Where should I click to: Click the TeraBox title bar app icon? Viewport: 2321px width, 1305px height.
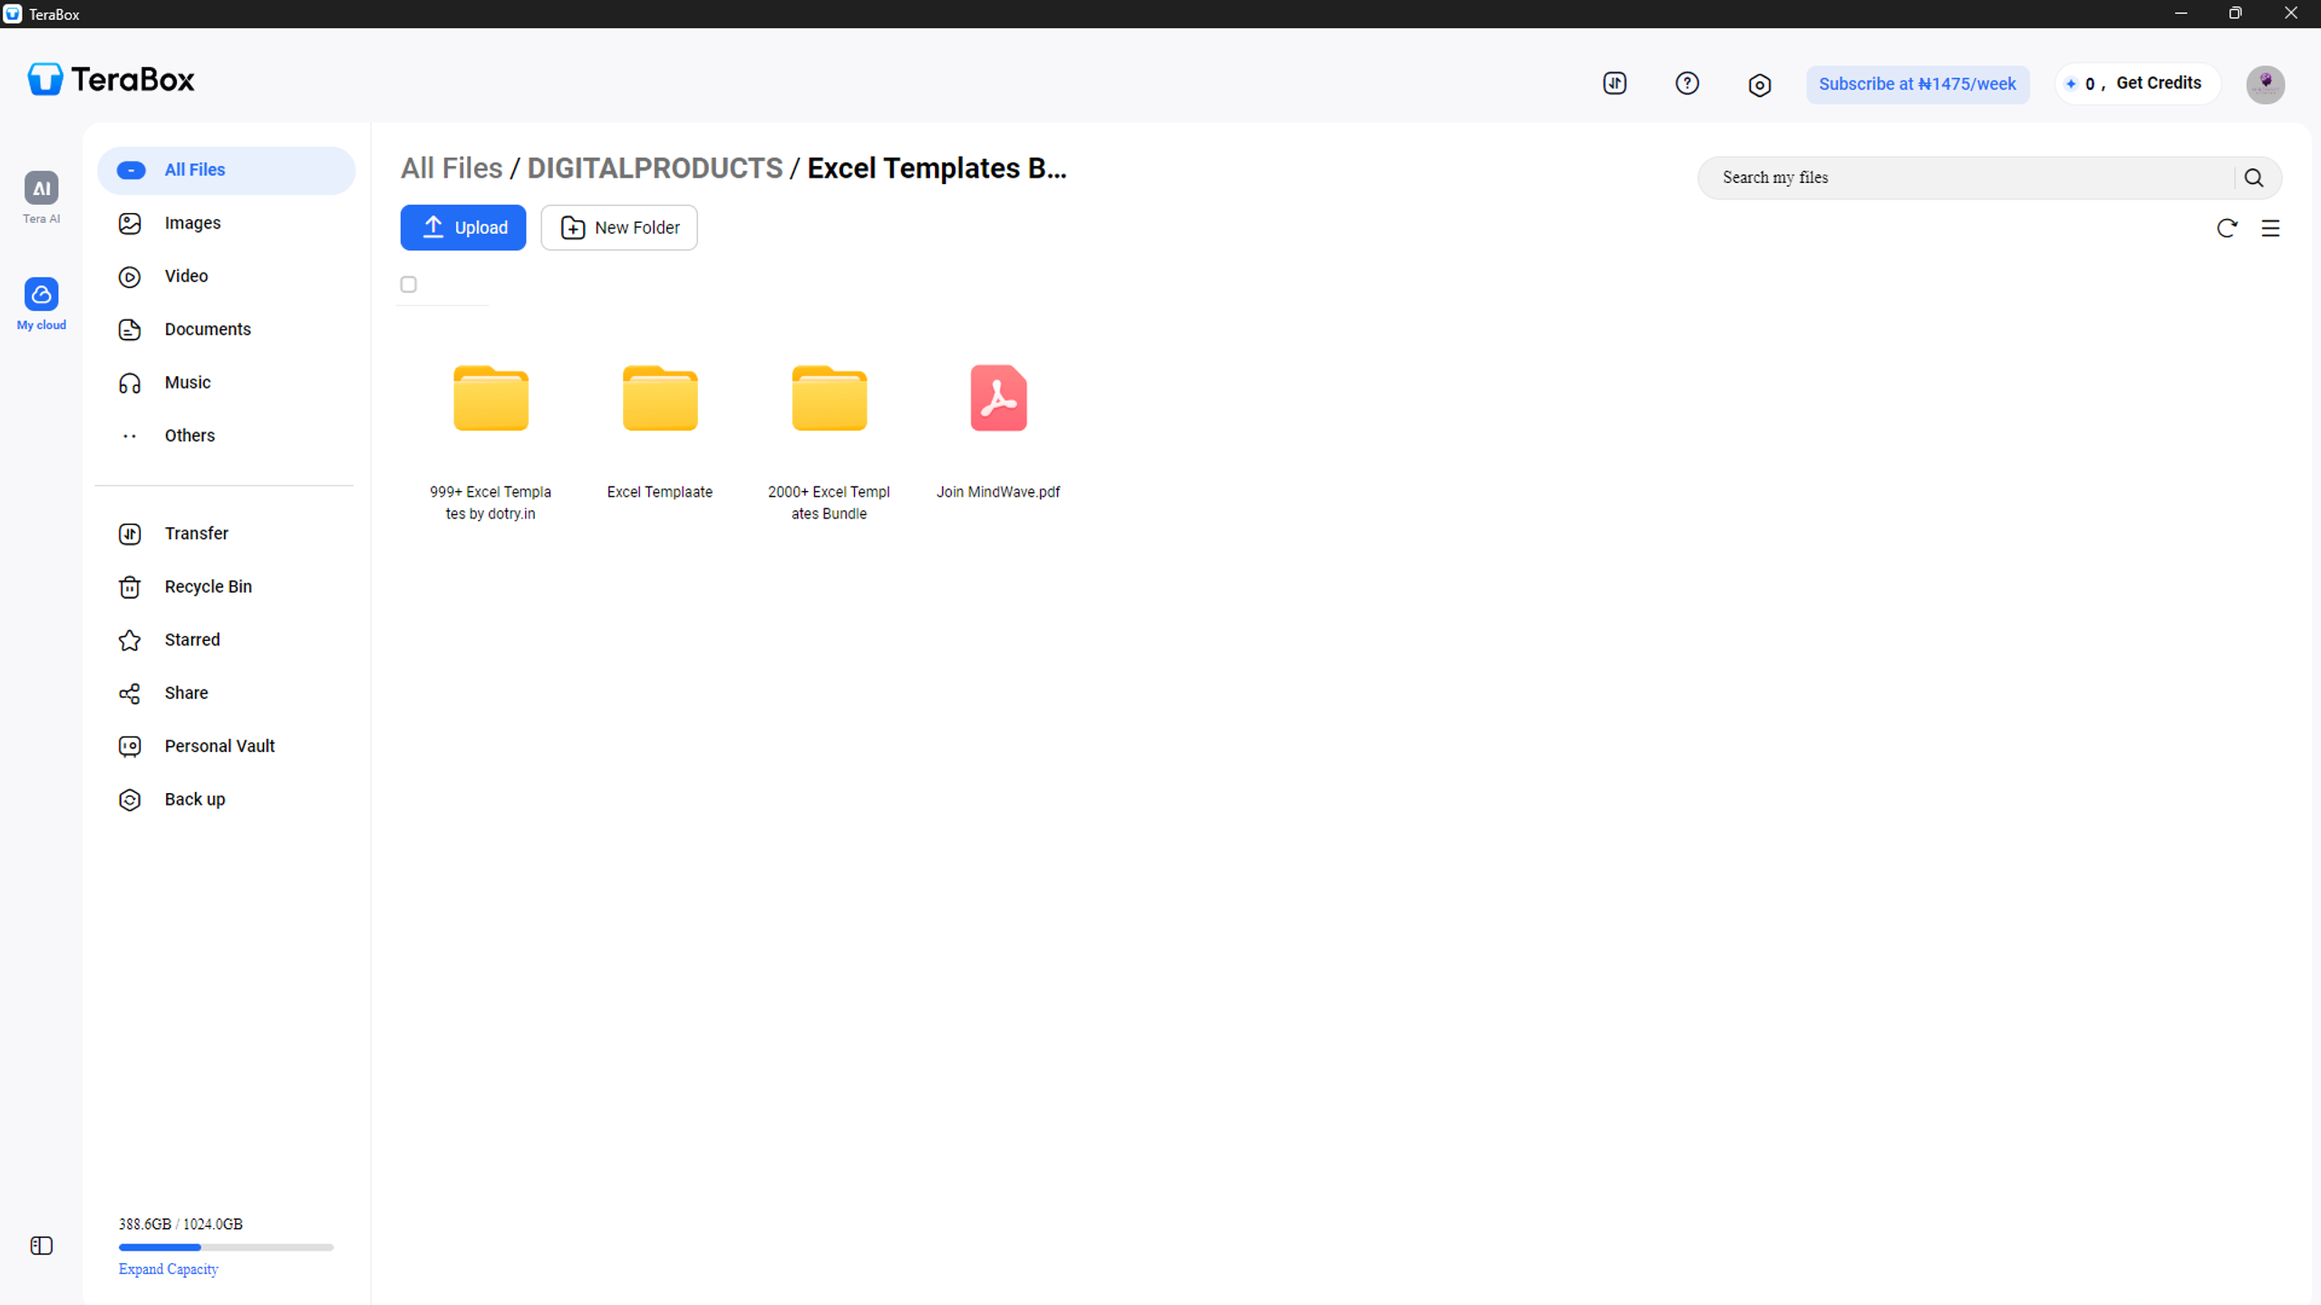click(x=13, y=14)
